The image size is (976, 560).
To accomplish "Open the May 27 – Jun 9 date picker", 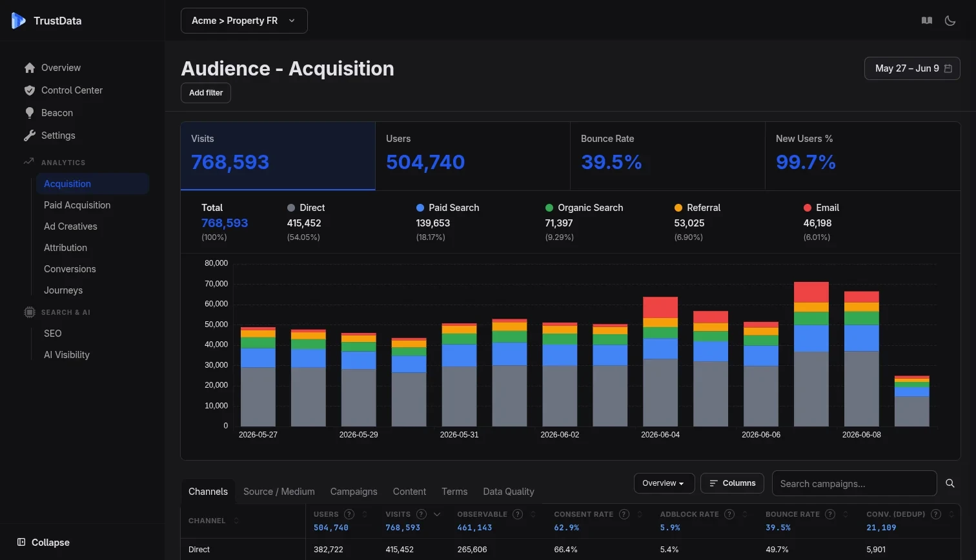I will [x=912, y=68].
